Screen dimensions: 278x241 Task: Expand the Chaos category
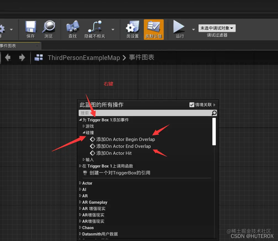tap(80, 227)
